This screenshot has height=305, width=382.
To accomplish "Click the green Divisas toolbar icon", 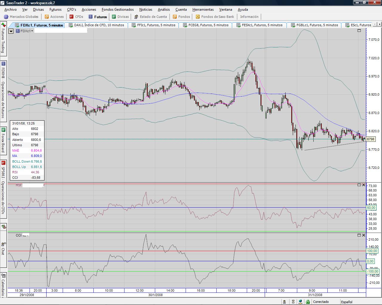I will (114, 17).
